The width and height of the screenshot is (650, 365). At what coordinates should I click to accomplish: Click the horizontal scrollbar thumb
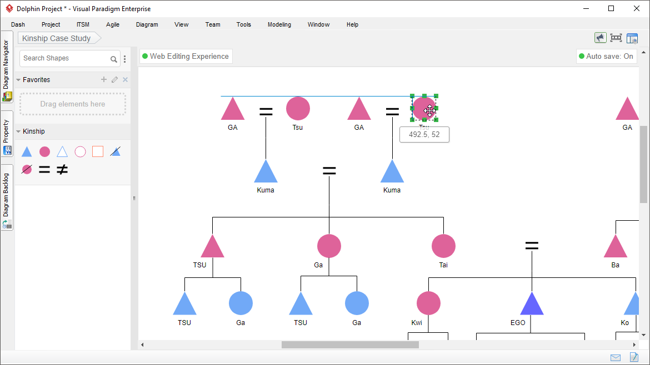click(351, 344)
